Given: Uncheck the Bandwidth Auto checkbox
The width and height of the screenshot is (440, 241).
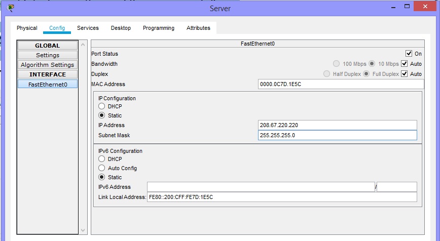Looking at the screenshot, I should [x=405, y=64].
